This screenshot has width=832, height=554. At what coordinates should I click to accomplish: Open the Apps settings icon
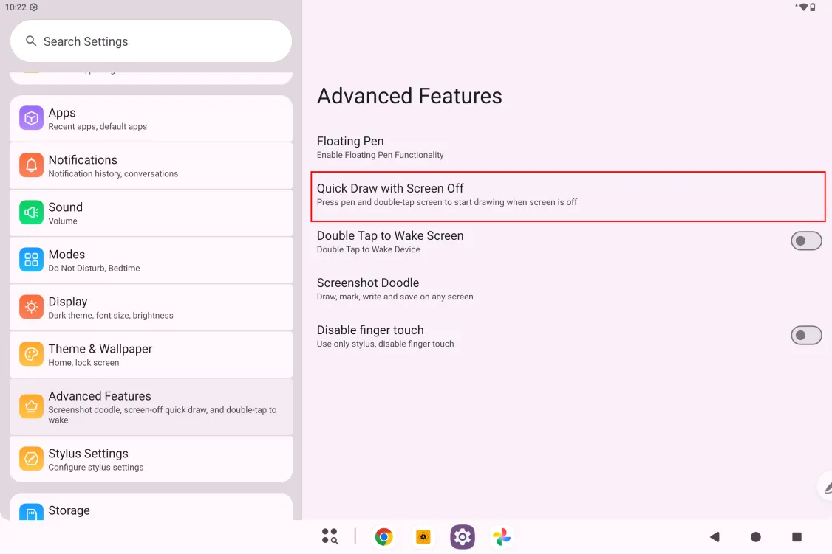[31, 118]
